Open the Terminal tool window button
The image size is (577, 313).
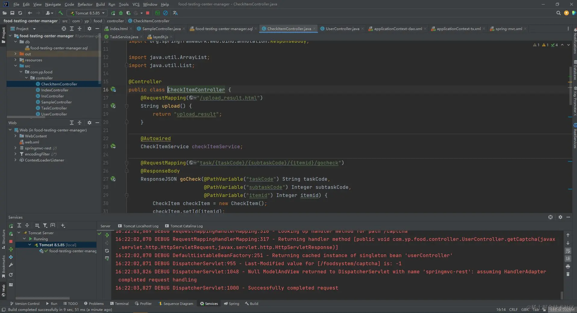click(119, 303)
